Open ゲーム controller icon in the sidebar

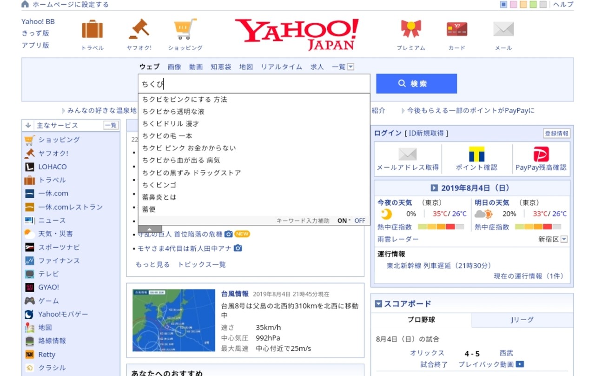pos(30,301)
